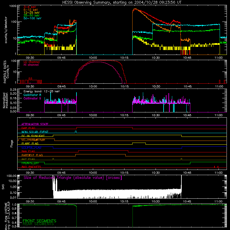Image resolution: width=230 pixels, height=230 pixels.
Task: Click the raised GAP_FLAG step segment
Action: pyautogui.click(x=104, y=127)
